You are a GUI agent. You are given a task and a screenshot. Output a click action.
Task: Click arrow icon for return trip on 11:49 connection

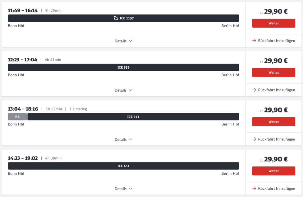pyautogui.click(x=254, y=41)
